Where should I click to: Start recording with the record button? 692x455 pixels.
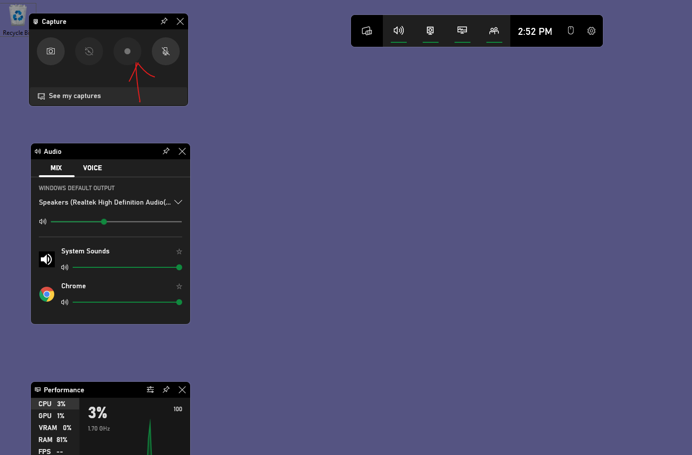(127, 51)
